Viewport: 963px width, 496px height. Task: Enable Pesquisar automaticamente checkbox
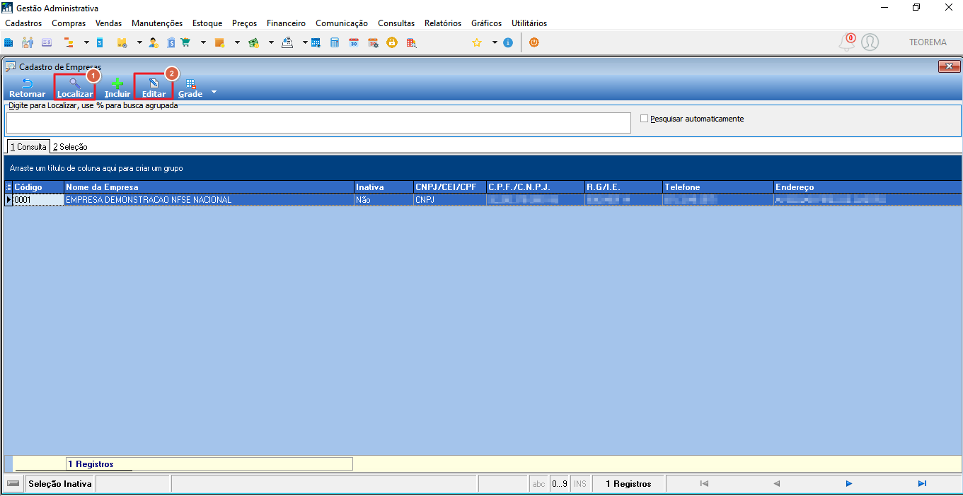pos(644,119)
